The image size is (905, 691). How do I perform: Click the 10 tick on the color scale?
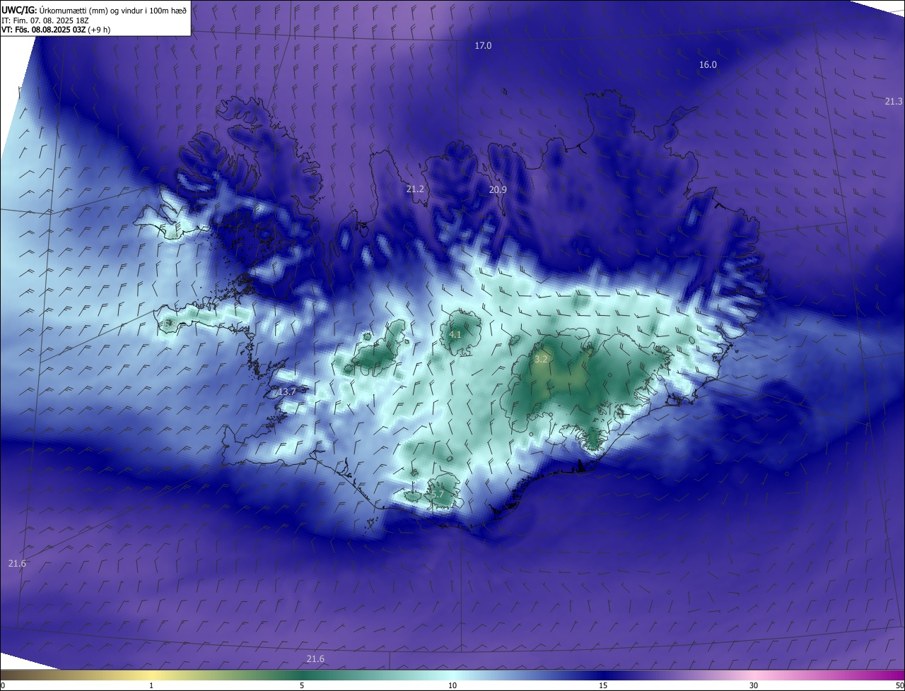452,685
